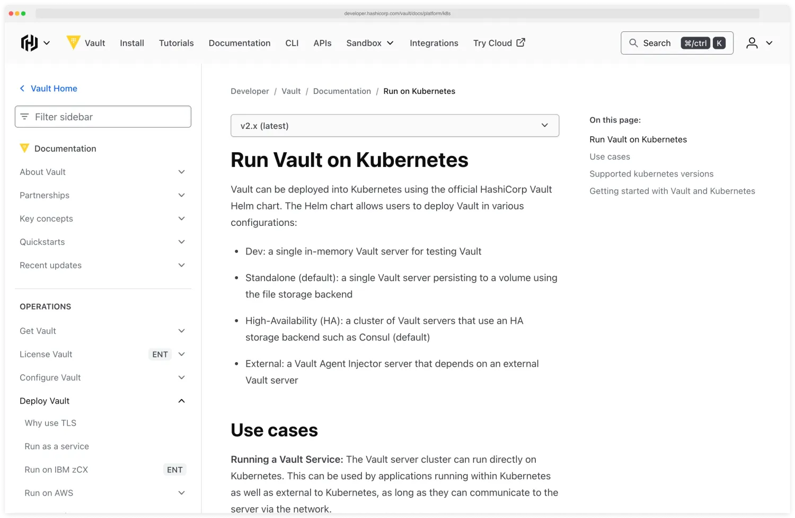
Task: Open the user account icon
Action: coord(752,43)
